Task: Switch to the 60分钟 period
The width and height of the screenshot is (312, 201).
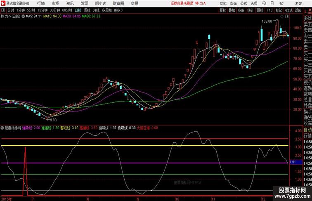Action: coord(67,10)
